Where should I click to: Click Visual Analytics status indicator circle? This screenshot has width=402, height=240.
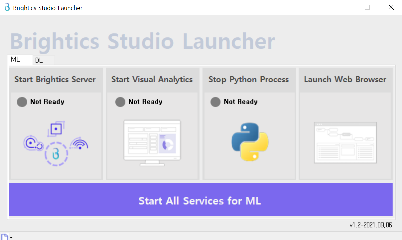[120, 102]
